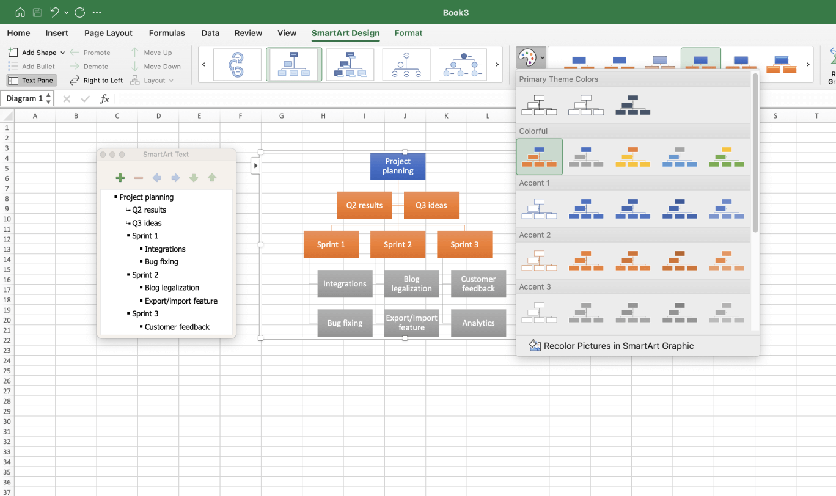Click the Undo arrow icon
Screen dimensions: 836x496
(55, 12)
